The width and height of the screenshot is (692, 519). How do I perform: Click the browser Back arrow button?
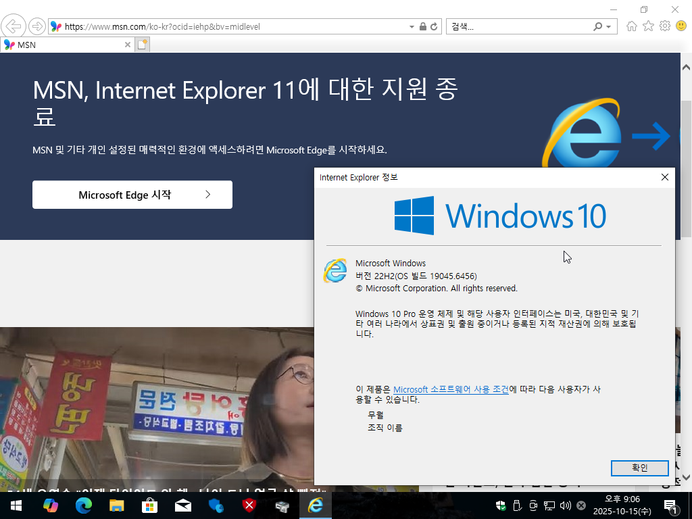(14, 26)
